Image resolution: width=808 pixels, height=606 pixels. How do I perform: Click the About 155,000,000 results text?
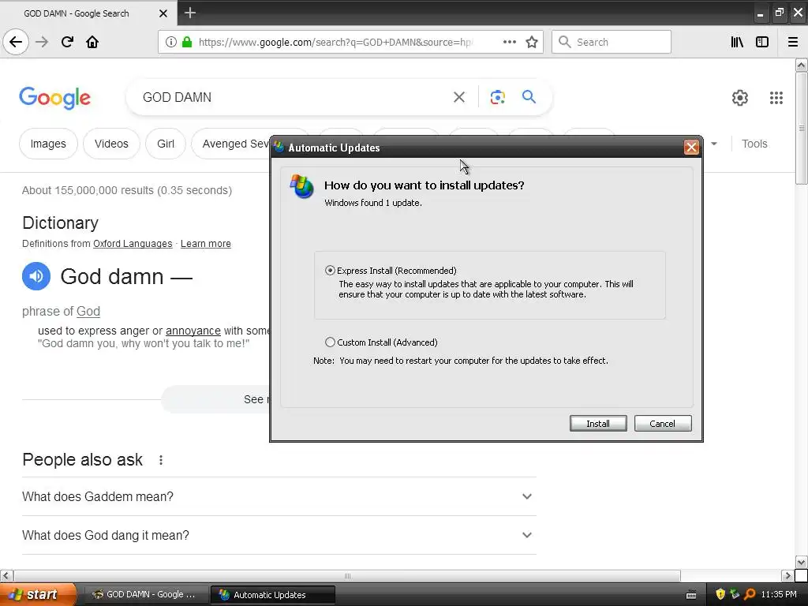coord(127,190)
